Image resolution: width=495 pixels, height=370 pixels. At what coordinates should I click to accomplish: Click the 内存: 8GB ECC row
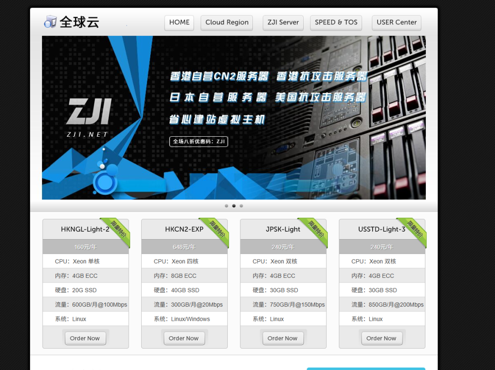click(184, 276)
